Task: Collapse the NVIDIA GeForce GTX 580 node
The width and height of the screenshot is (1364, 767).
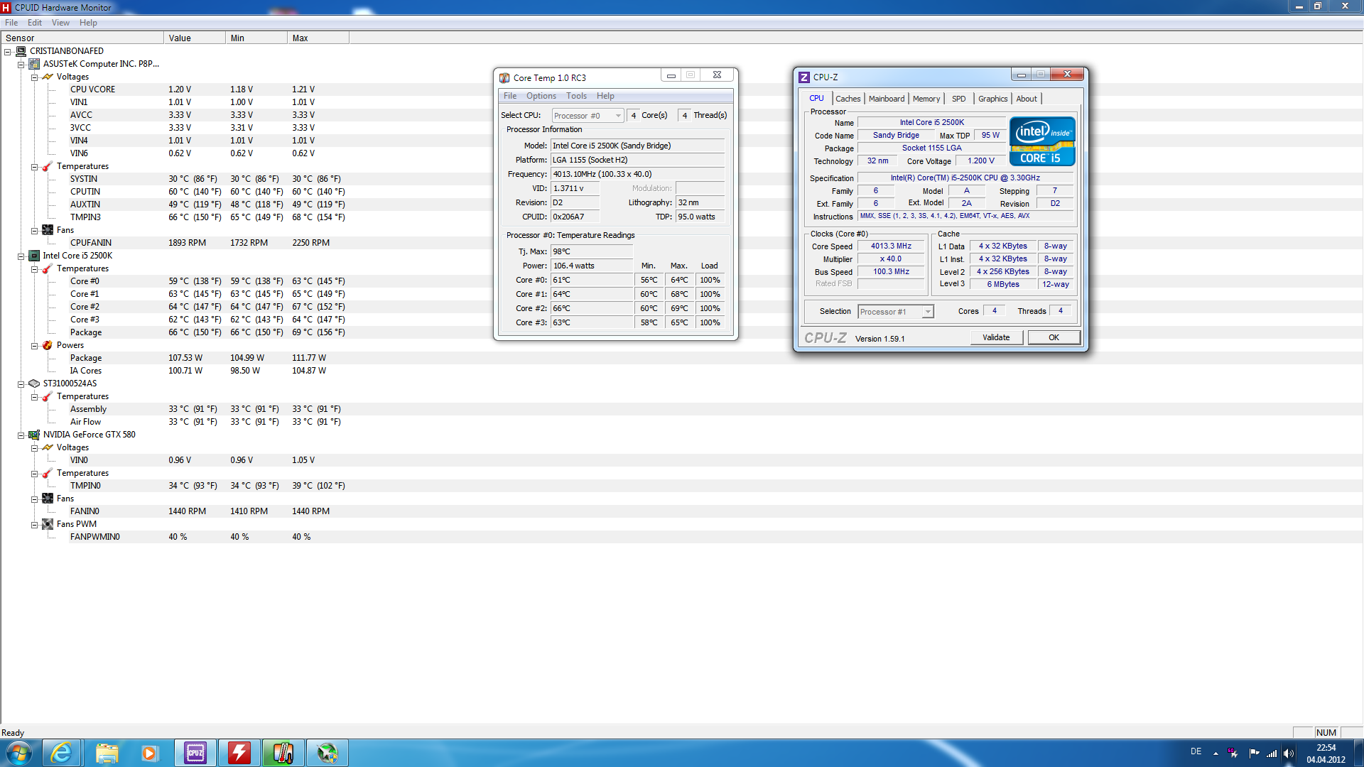Action: [21, 435]
